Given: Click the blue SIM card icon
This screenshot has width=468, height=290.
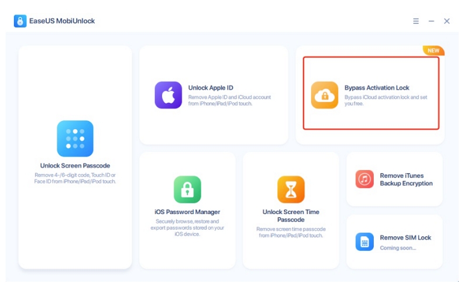Looking at the screenshot, I should 364,241.
